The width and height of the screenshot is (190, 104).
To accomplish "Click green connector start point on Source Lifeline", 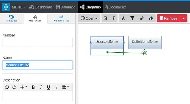I will tap(107, 52).
